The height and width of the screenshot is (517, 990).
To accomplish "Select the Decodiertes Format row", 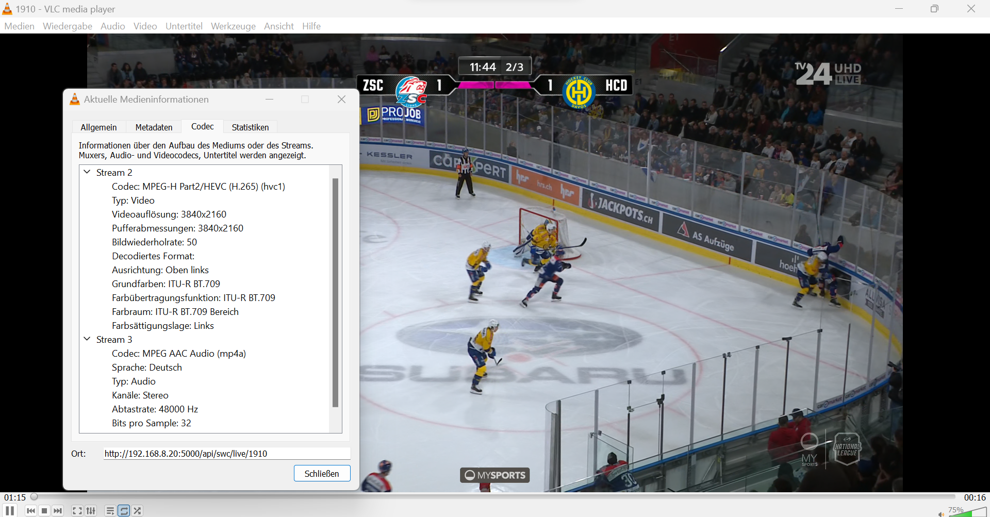I will click(x=153, y=256).
